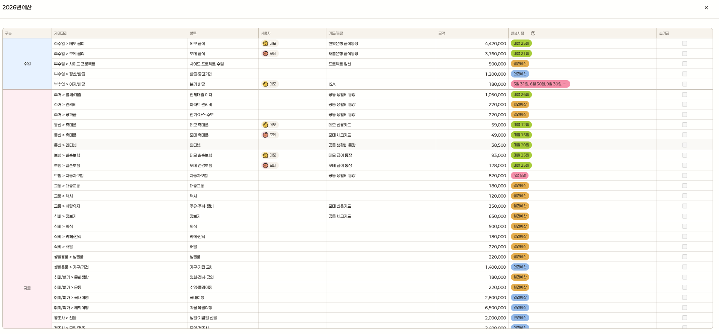Click the 카테고리 column header

120,33
